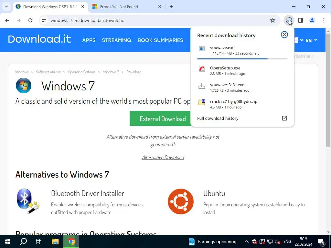Open the network tray icon
331x248 pixels.
tap(270, 242)
